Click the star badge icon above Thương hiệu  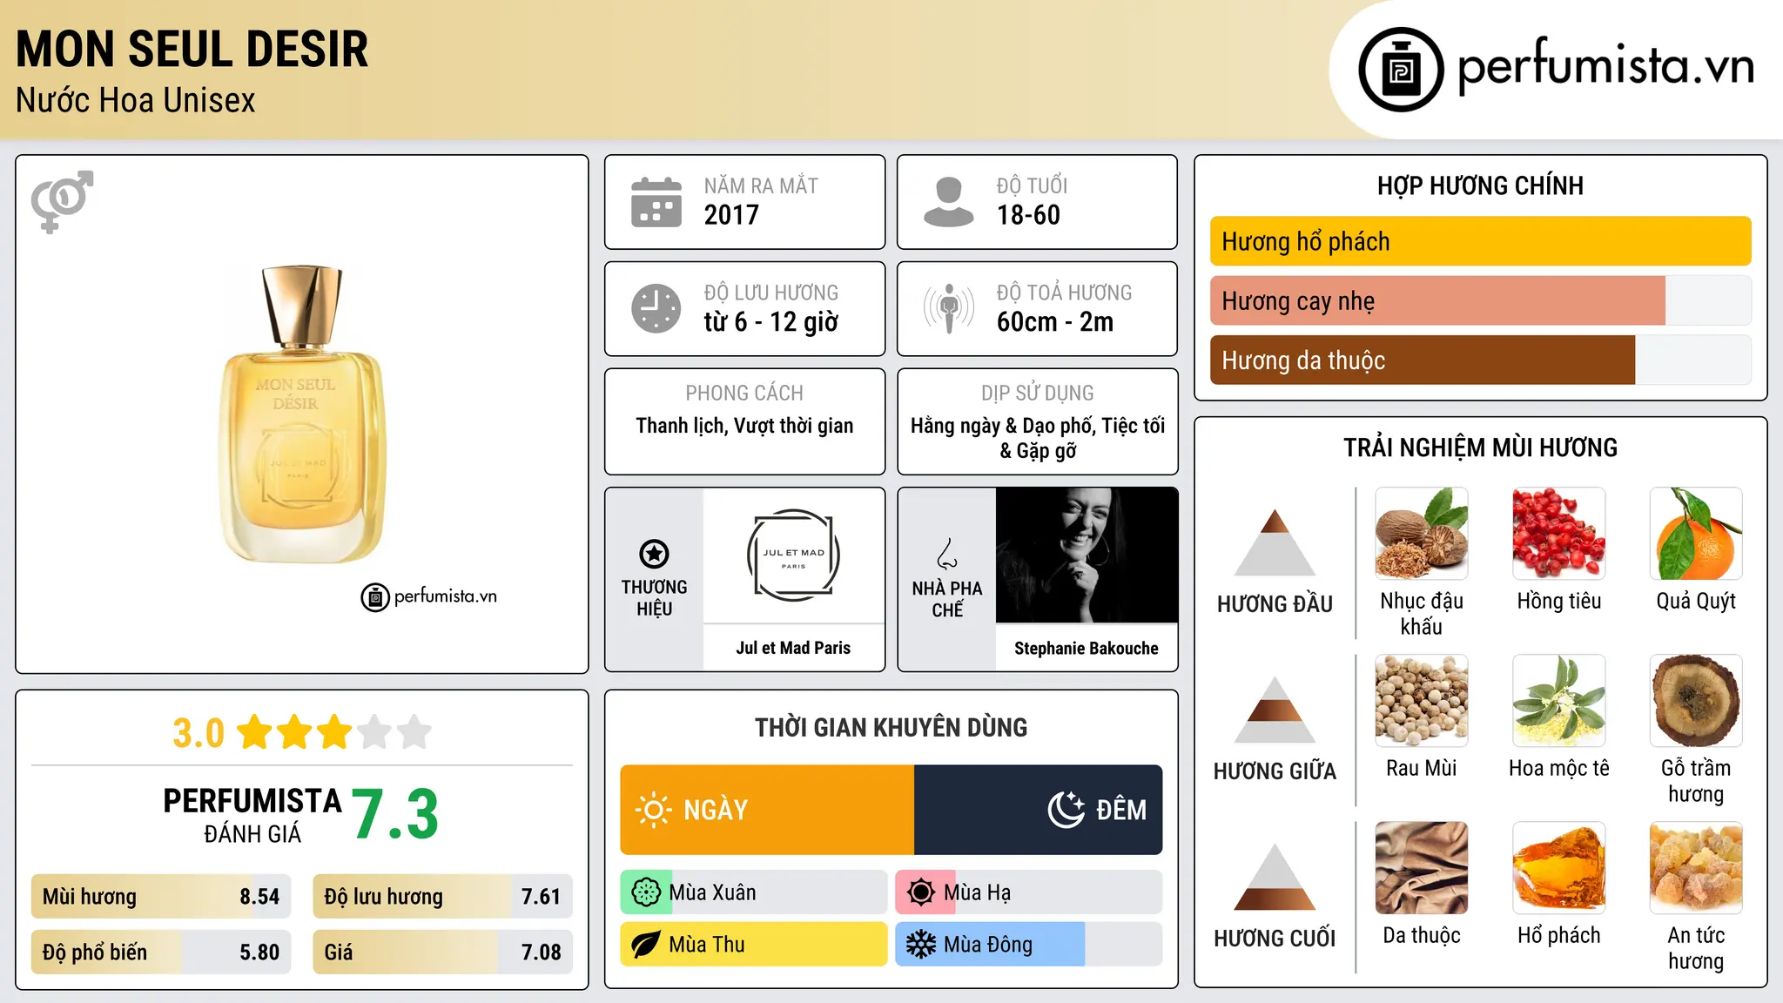[654, 553]
